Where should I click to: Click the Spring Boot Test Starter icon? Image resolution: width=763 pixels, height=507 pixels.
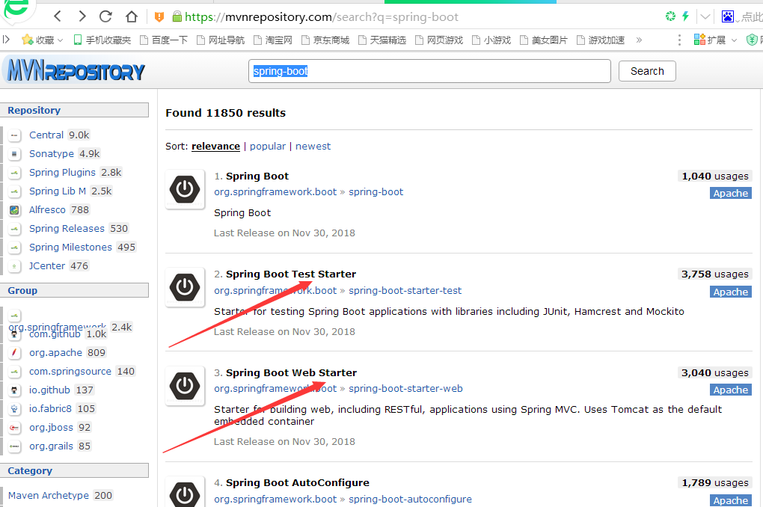(185, 287)
